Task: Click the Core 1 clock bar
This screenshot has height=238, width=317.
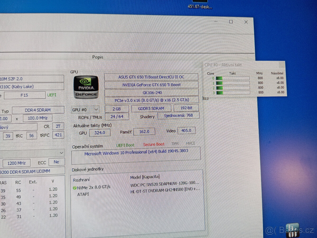Action: (233, 83)
